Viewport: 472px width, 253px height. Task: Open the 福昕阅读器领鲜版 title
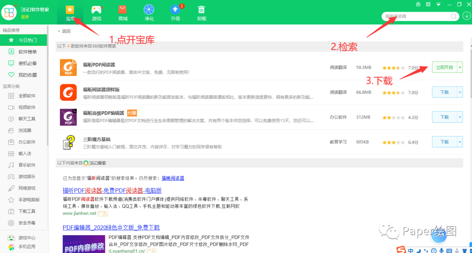click(101, 89)
